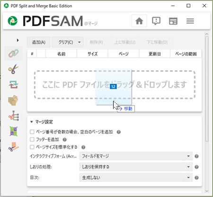The width and height of the screenshot is (213, 197).
Task: Open the しおりを保持する dropdown
Action: coord(136,167)
